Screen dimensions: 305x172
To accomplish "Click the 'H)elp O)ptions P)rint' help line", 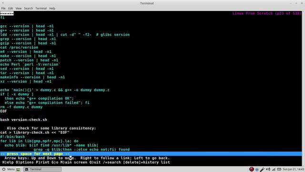I will coord(86,162).
